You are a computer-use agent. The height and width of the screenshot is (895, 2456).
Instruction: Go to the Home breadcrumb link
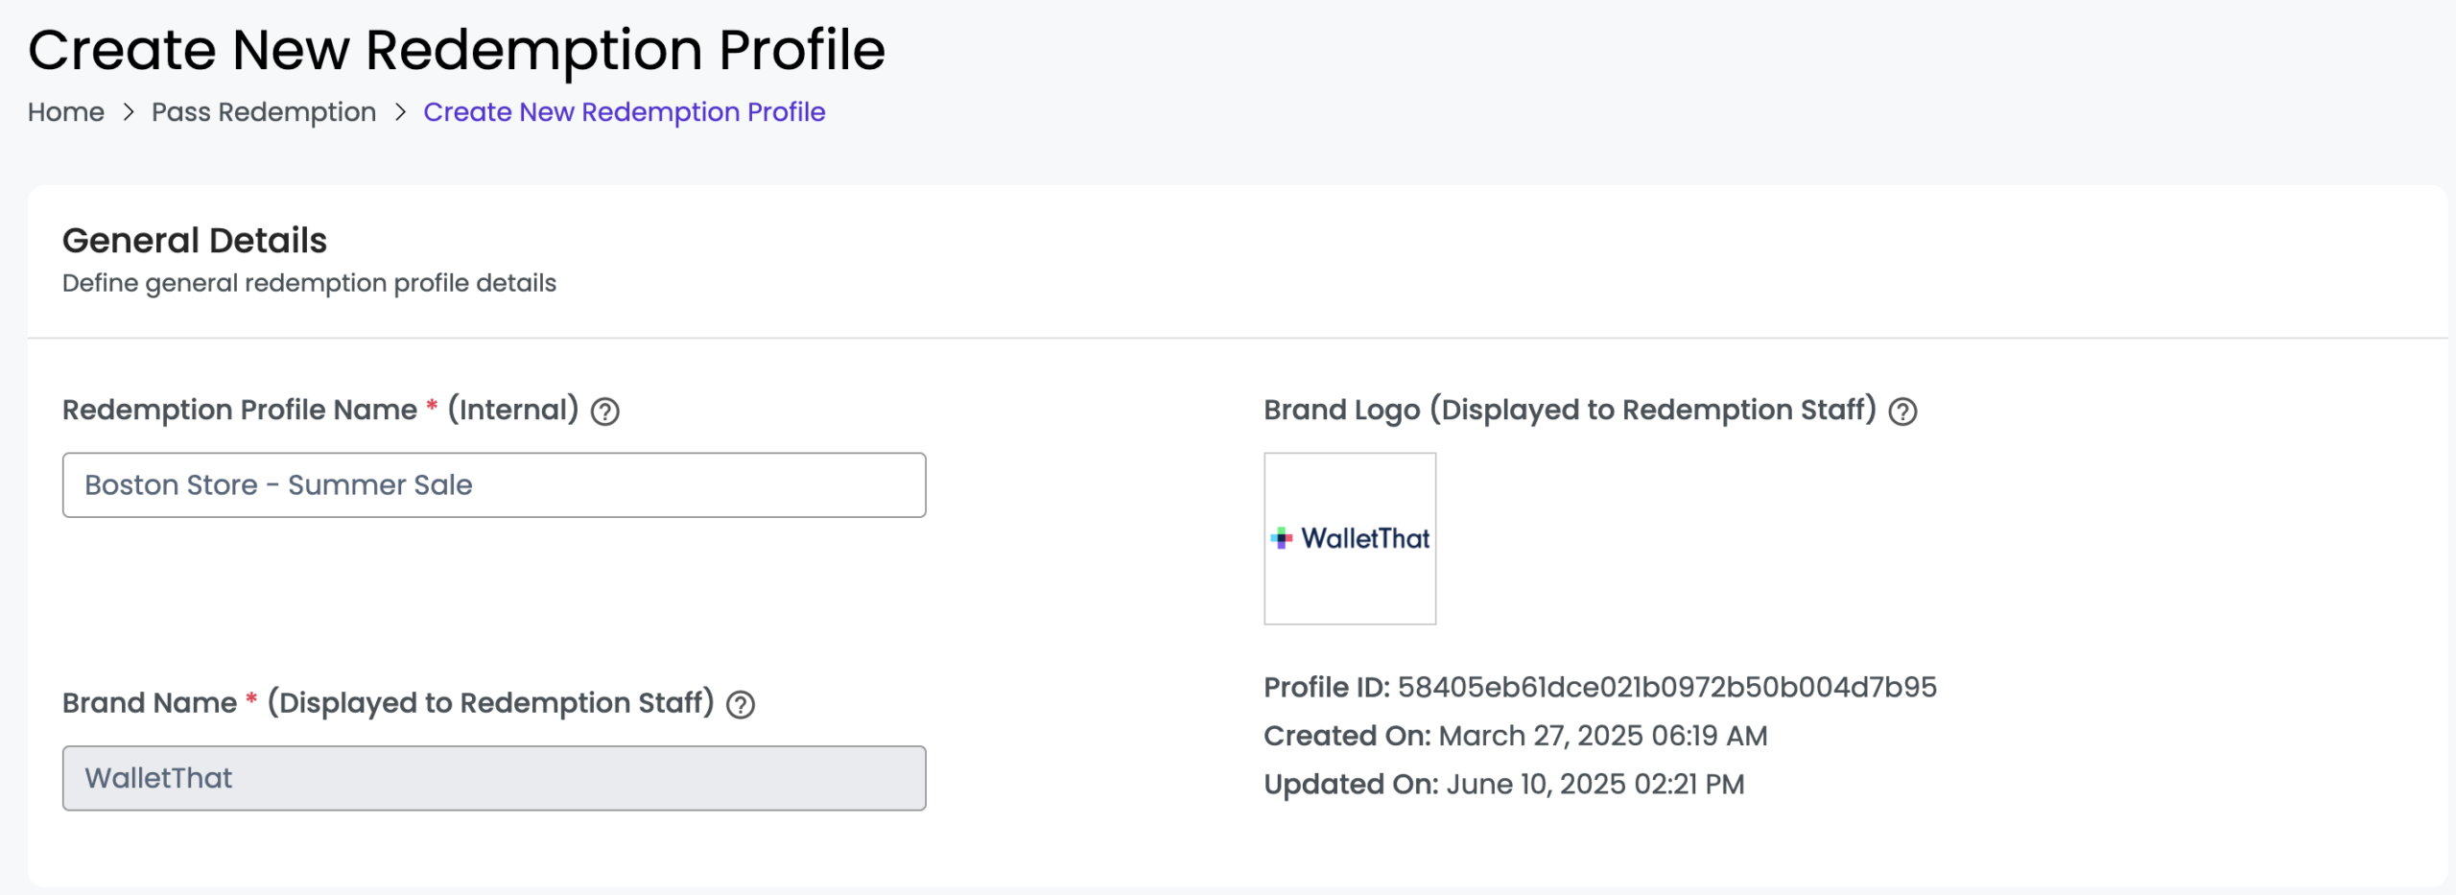[66, 112]
